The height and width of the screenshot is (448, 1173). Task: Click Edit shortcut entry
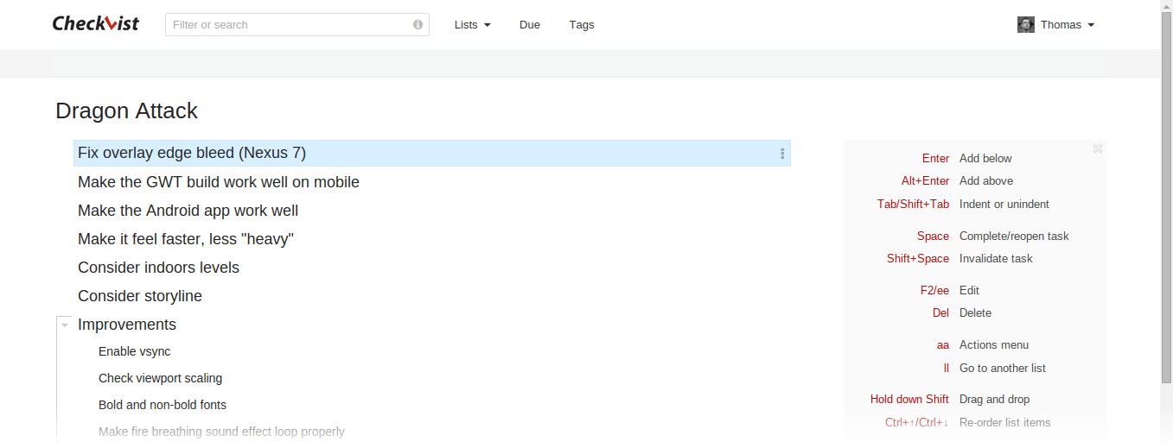pos(969,291)
